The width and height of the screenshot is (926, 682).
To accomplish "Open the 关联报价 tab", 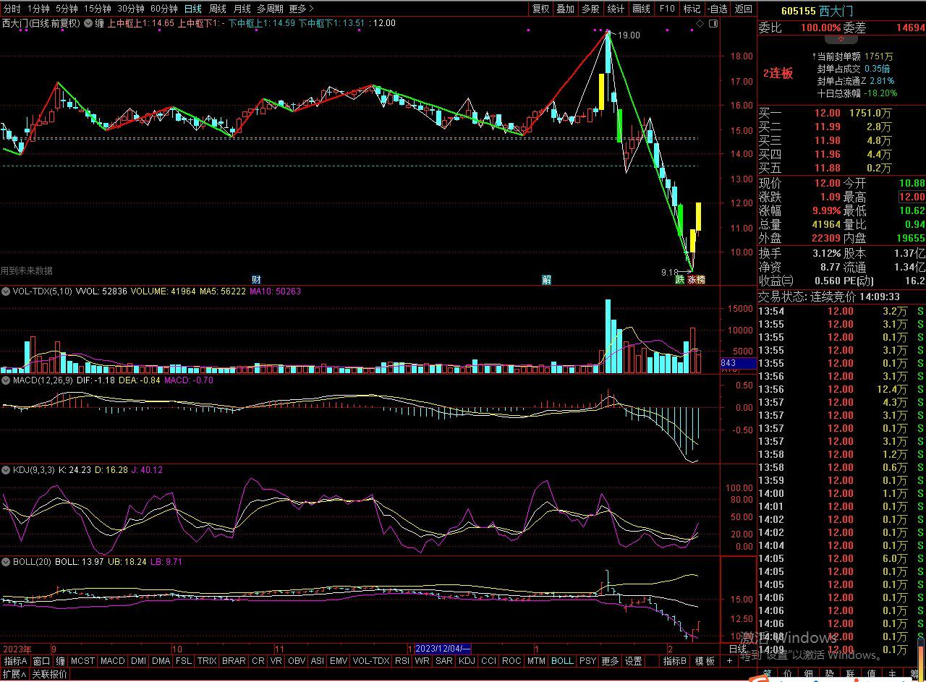I will point(50,674).
